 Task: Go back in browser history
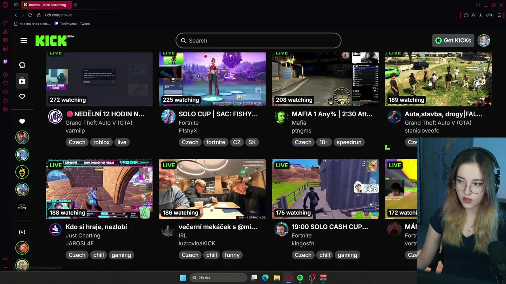[x=16, y=15]
